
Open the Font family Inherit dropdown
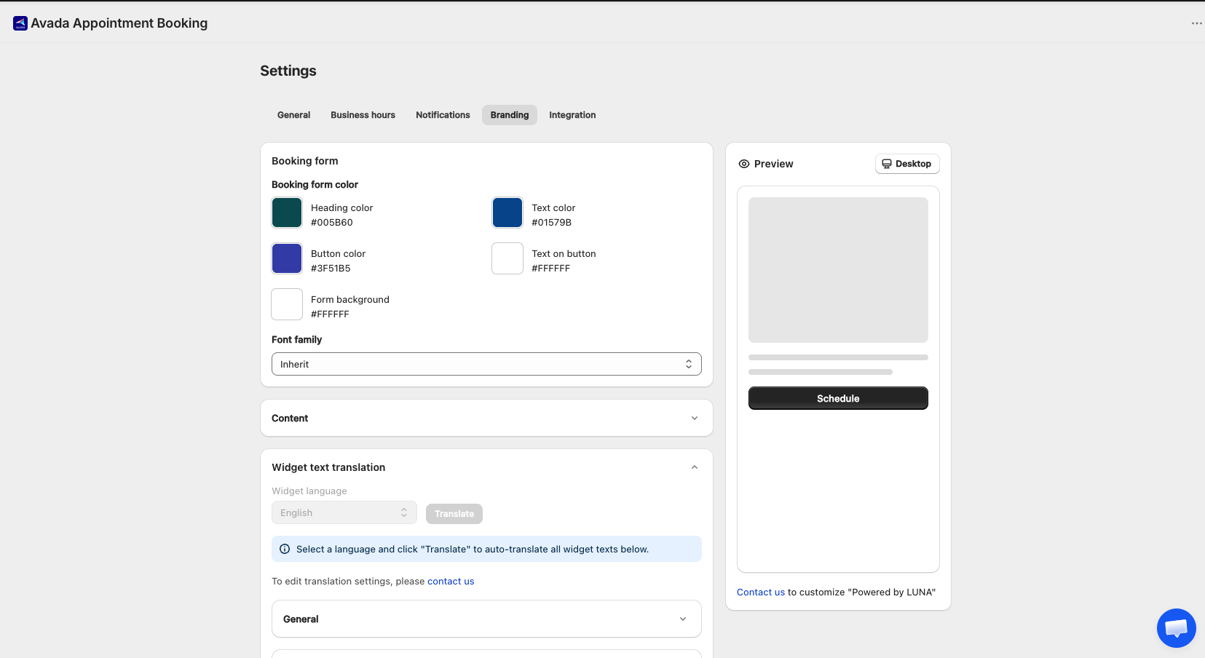pos(486,364)
